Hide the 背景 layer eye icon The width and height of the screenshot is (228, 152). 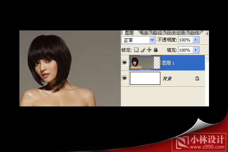click(x=125, y=78)
